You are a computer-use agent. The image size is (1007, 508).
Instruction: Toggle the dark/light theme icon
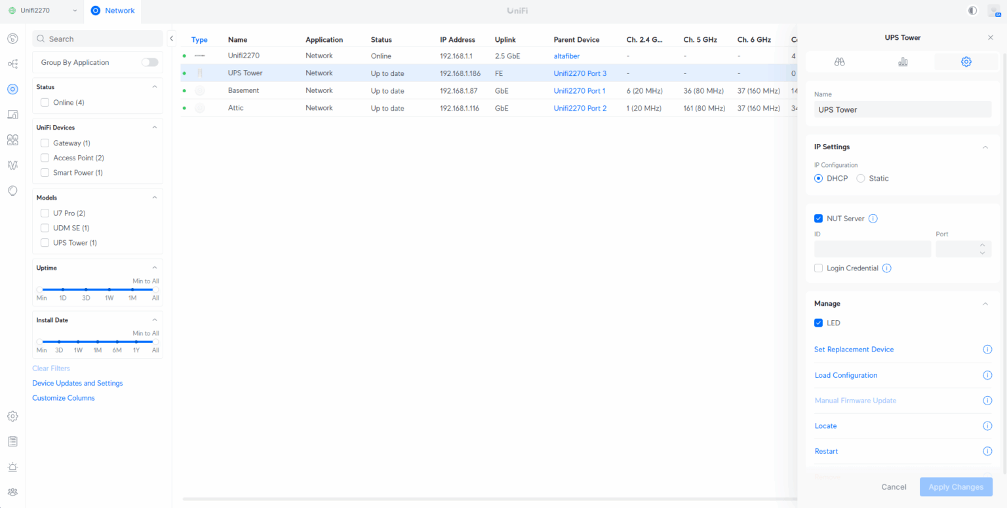[x=972, y=10]
